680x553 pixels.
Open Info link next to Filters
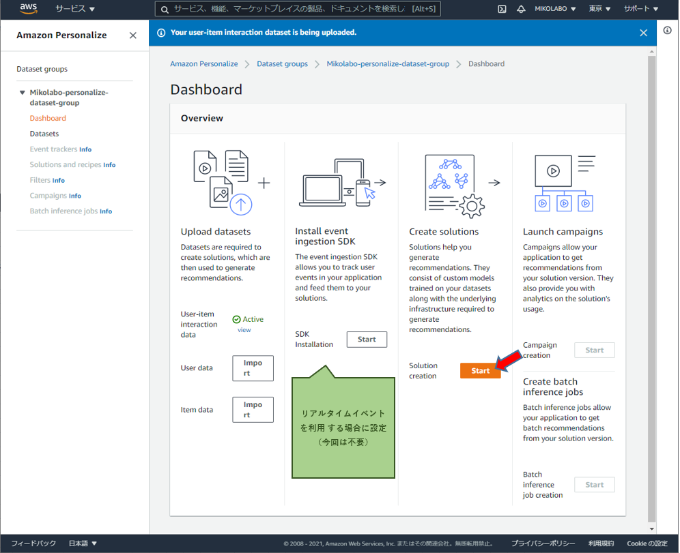(x=59, y=181)
